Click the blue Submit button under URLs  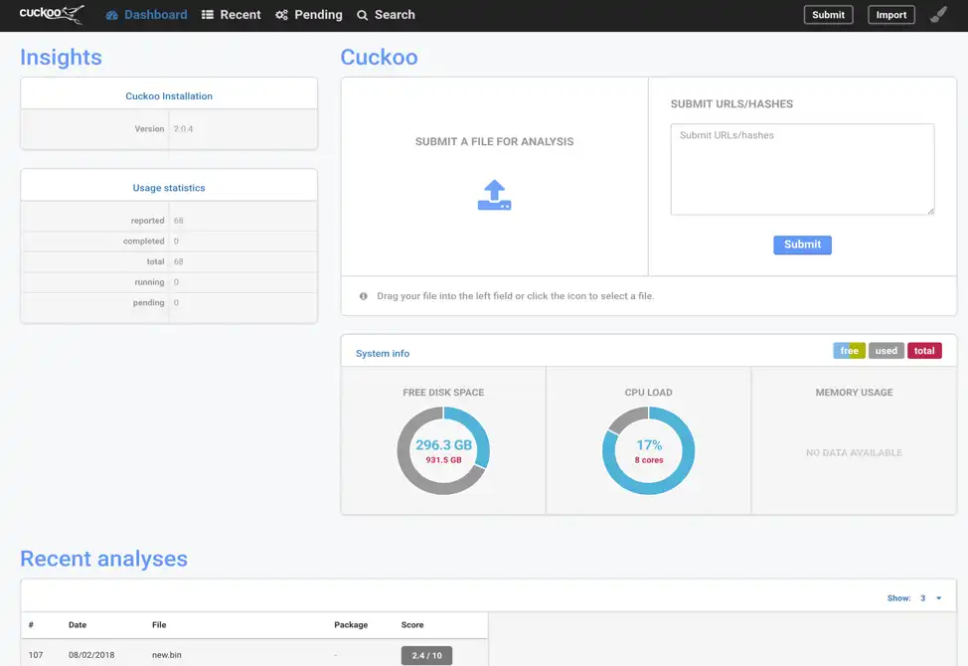[x=803, y=245]
